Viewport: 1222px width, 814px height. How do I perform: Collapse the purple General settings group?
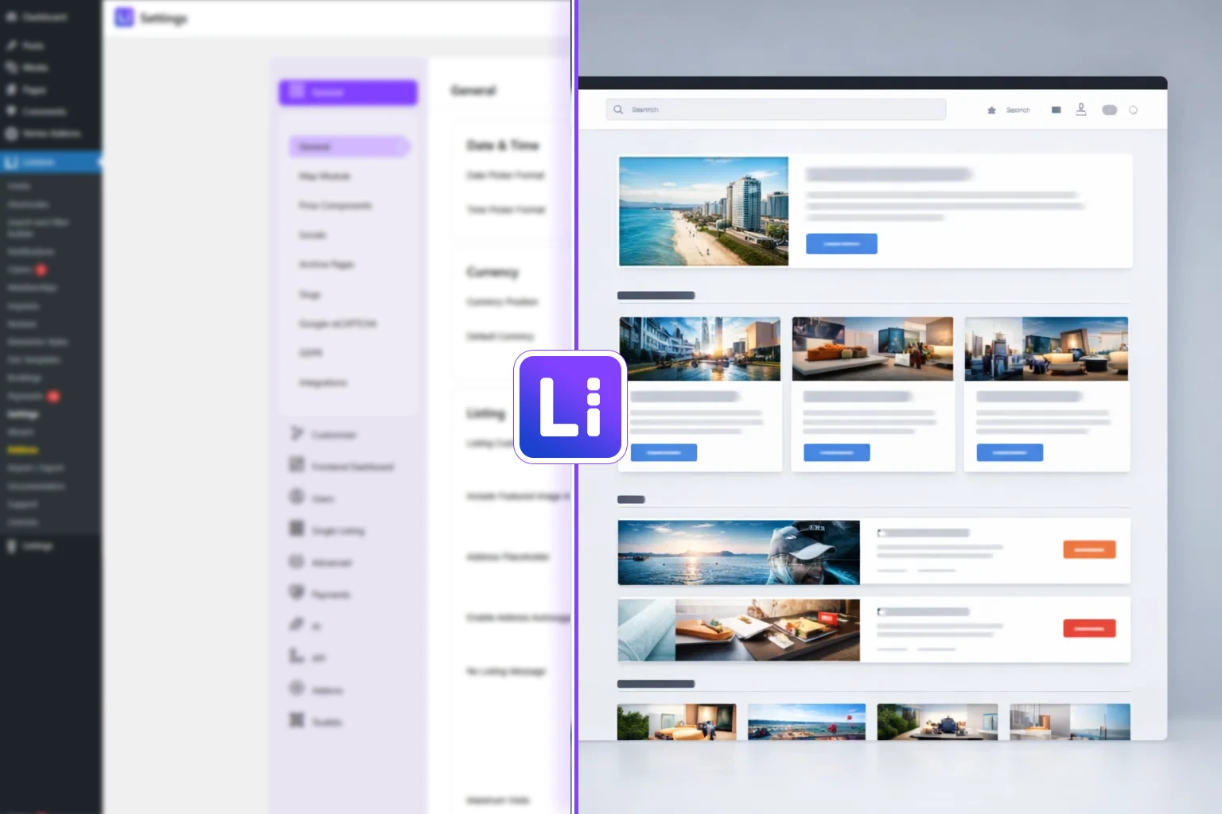click(348, 92)
